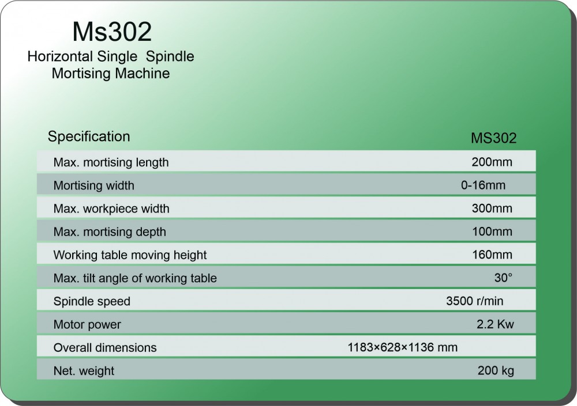This screenshot has height=406, width=577.
Task: Click the 100mm mortising depth value
Action: pos(492,232)
